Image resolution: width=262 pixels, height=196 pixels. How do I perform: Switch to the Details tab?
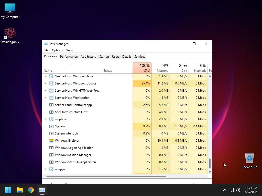[x=127, y=57]
